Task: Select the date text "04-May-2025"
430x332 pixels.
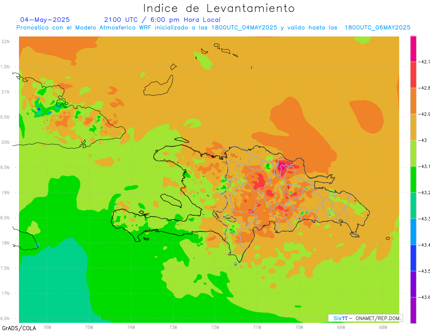Action: click(45, 20)
